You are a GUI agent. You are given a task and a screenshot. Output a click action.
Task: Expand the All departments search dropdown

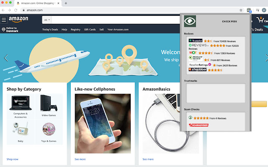[47, 20]
